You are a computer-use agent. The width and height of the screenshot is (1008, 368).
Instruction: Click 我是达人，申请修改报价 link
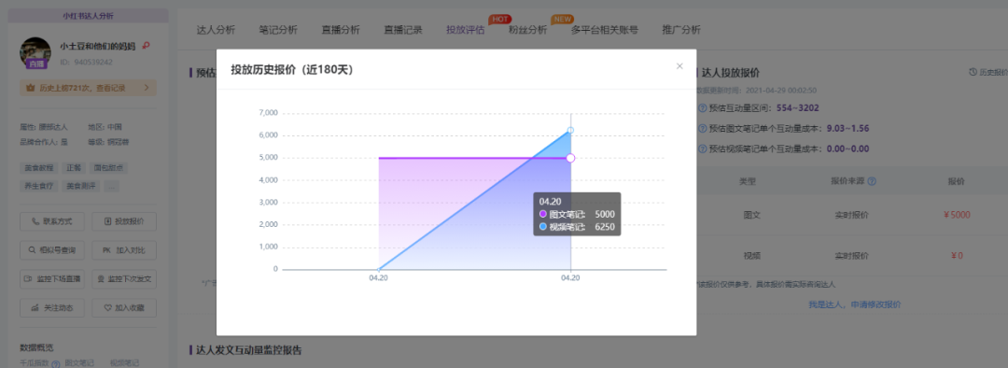click(x=854, y=304)
